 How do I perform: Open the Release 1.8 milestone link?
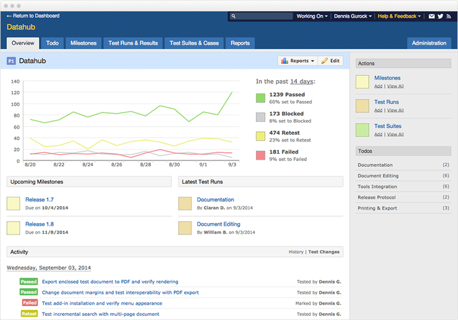(40, 224)
